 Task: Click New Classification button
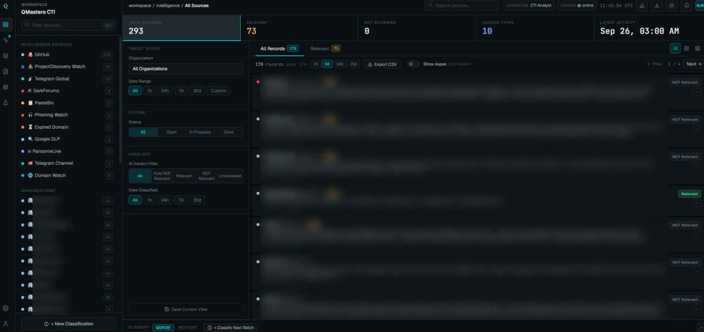(69, 324)
